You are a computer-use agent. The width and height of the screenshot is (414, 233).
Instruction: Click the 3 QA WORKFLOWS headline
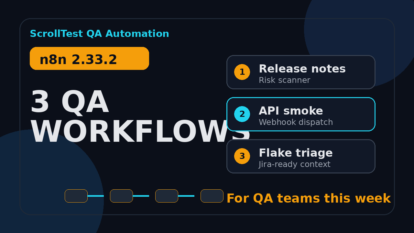point(140,117)
